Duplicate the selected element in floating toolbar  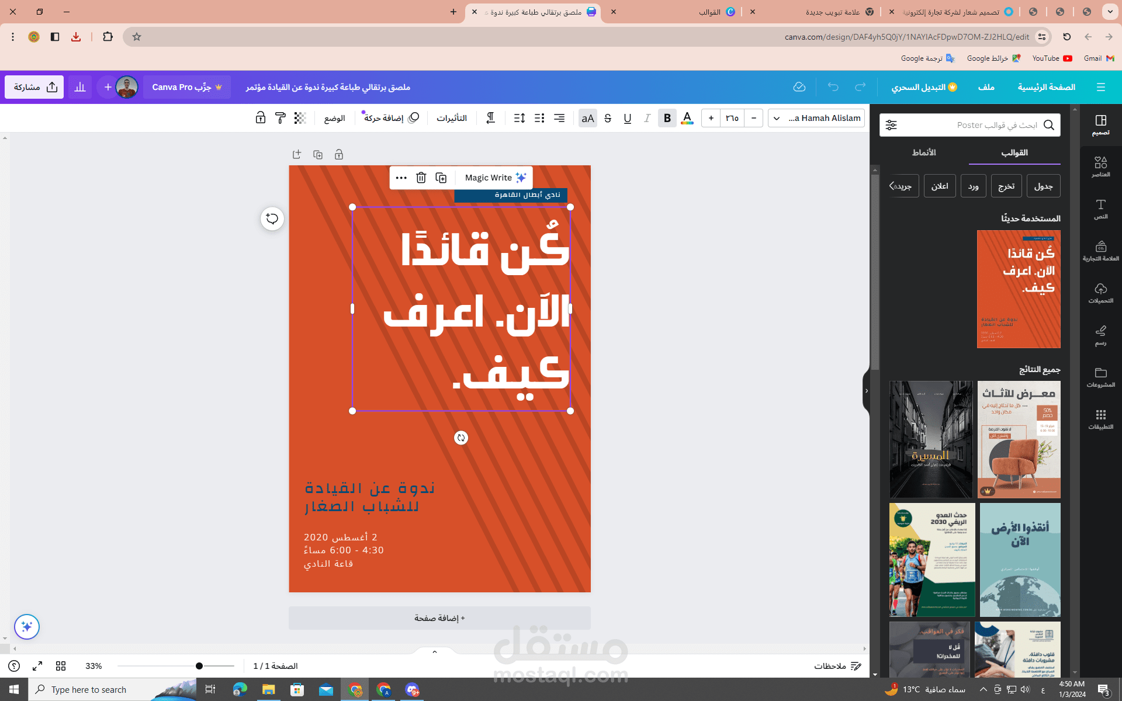pos(441,178)
